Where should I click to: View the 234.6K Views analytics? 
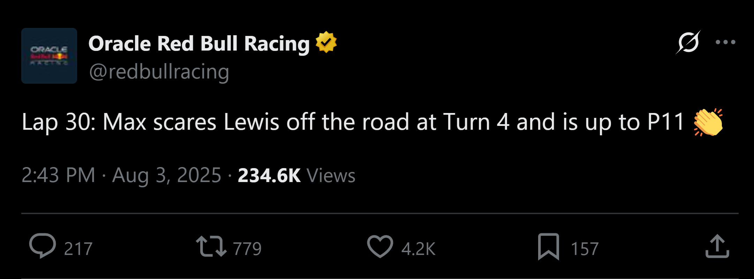[x=296, y=175]
